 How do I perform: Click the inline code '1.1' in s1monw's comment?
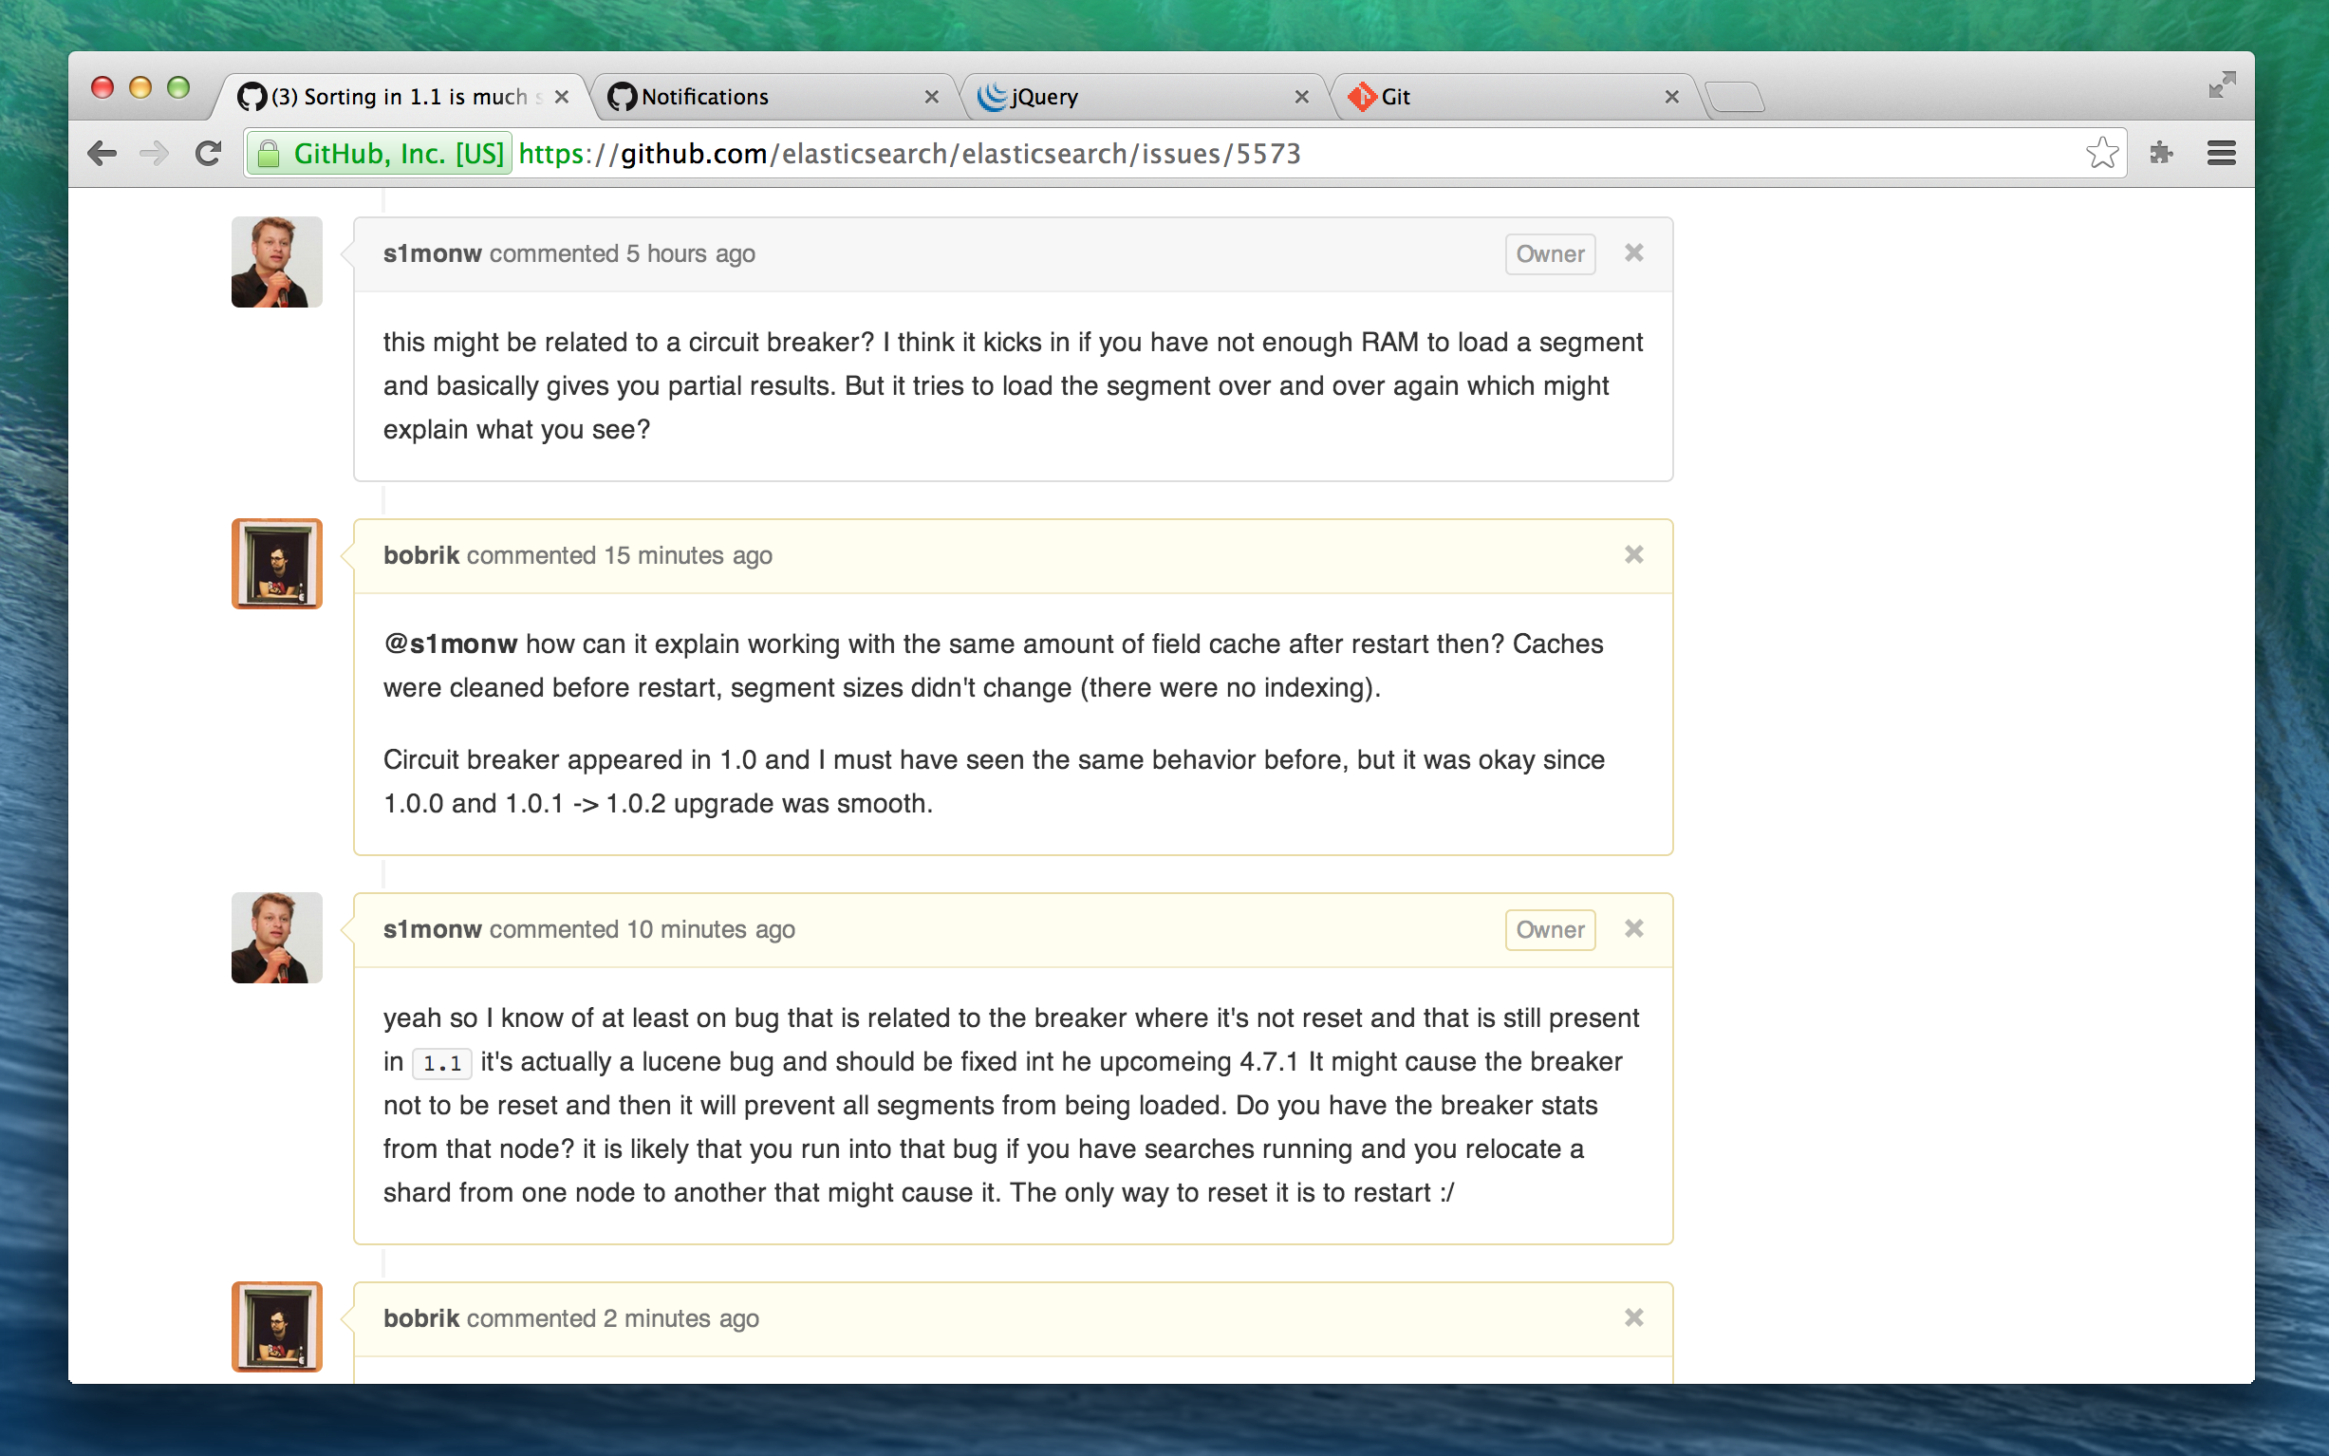tap(442, 1063)
